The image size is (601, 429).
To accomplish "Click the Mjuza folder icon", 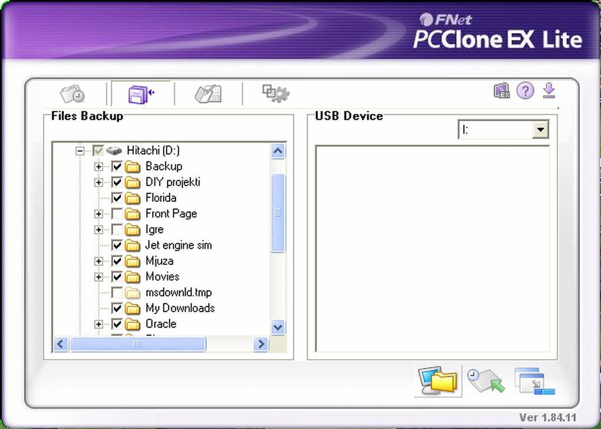I will 133,262.
